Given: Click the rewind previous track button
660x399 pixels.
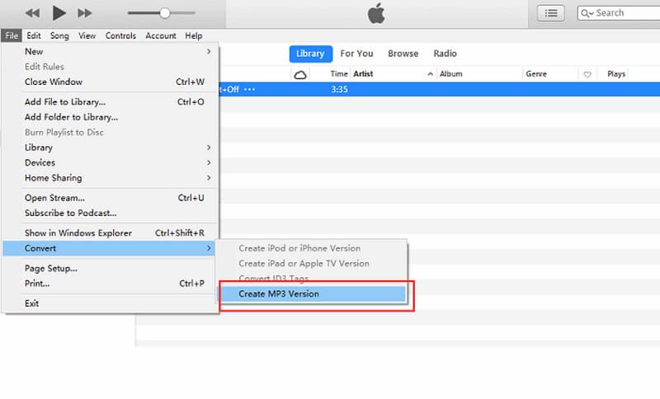Looking at the screenshot, I should 32,13.
